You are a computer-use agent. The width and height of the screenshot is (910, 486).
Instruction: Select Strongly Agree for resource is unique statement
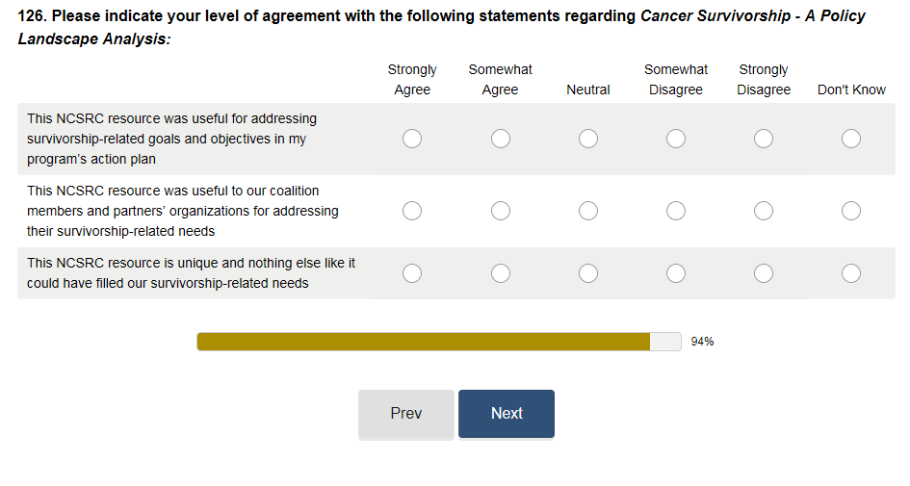coord(412,273)
